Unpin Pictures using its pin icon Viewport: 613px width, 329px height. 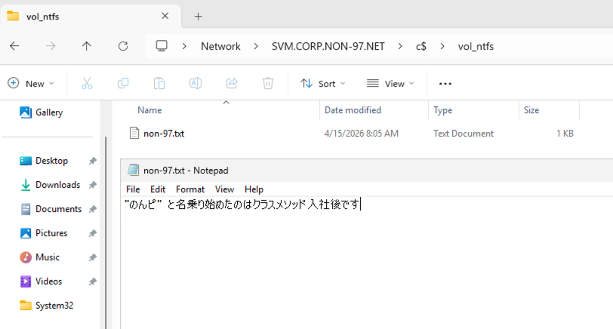(93, 234)
